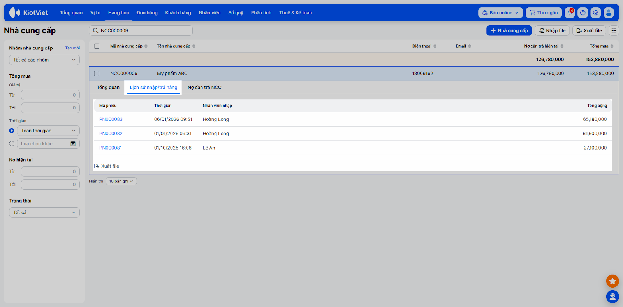Click the column layout options icon

(x=614, y=30)
